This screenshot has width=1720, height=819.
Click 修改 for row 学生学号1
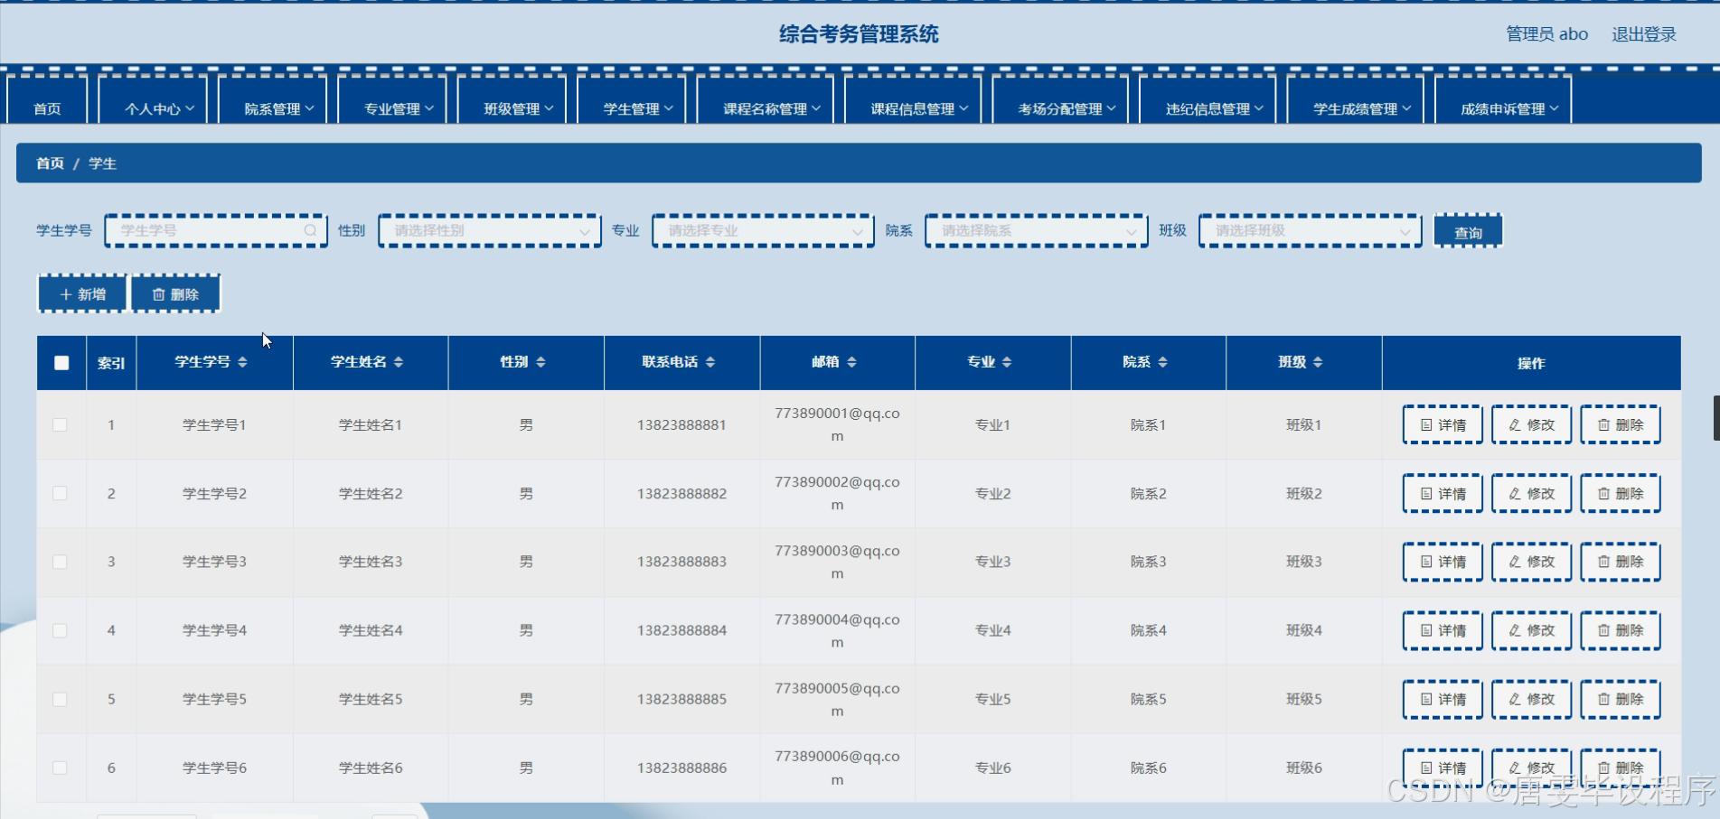coord(1531,425)
